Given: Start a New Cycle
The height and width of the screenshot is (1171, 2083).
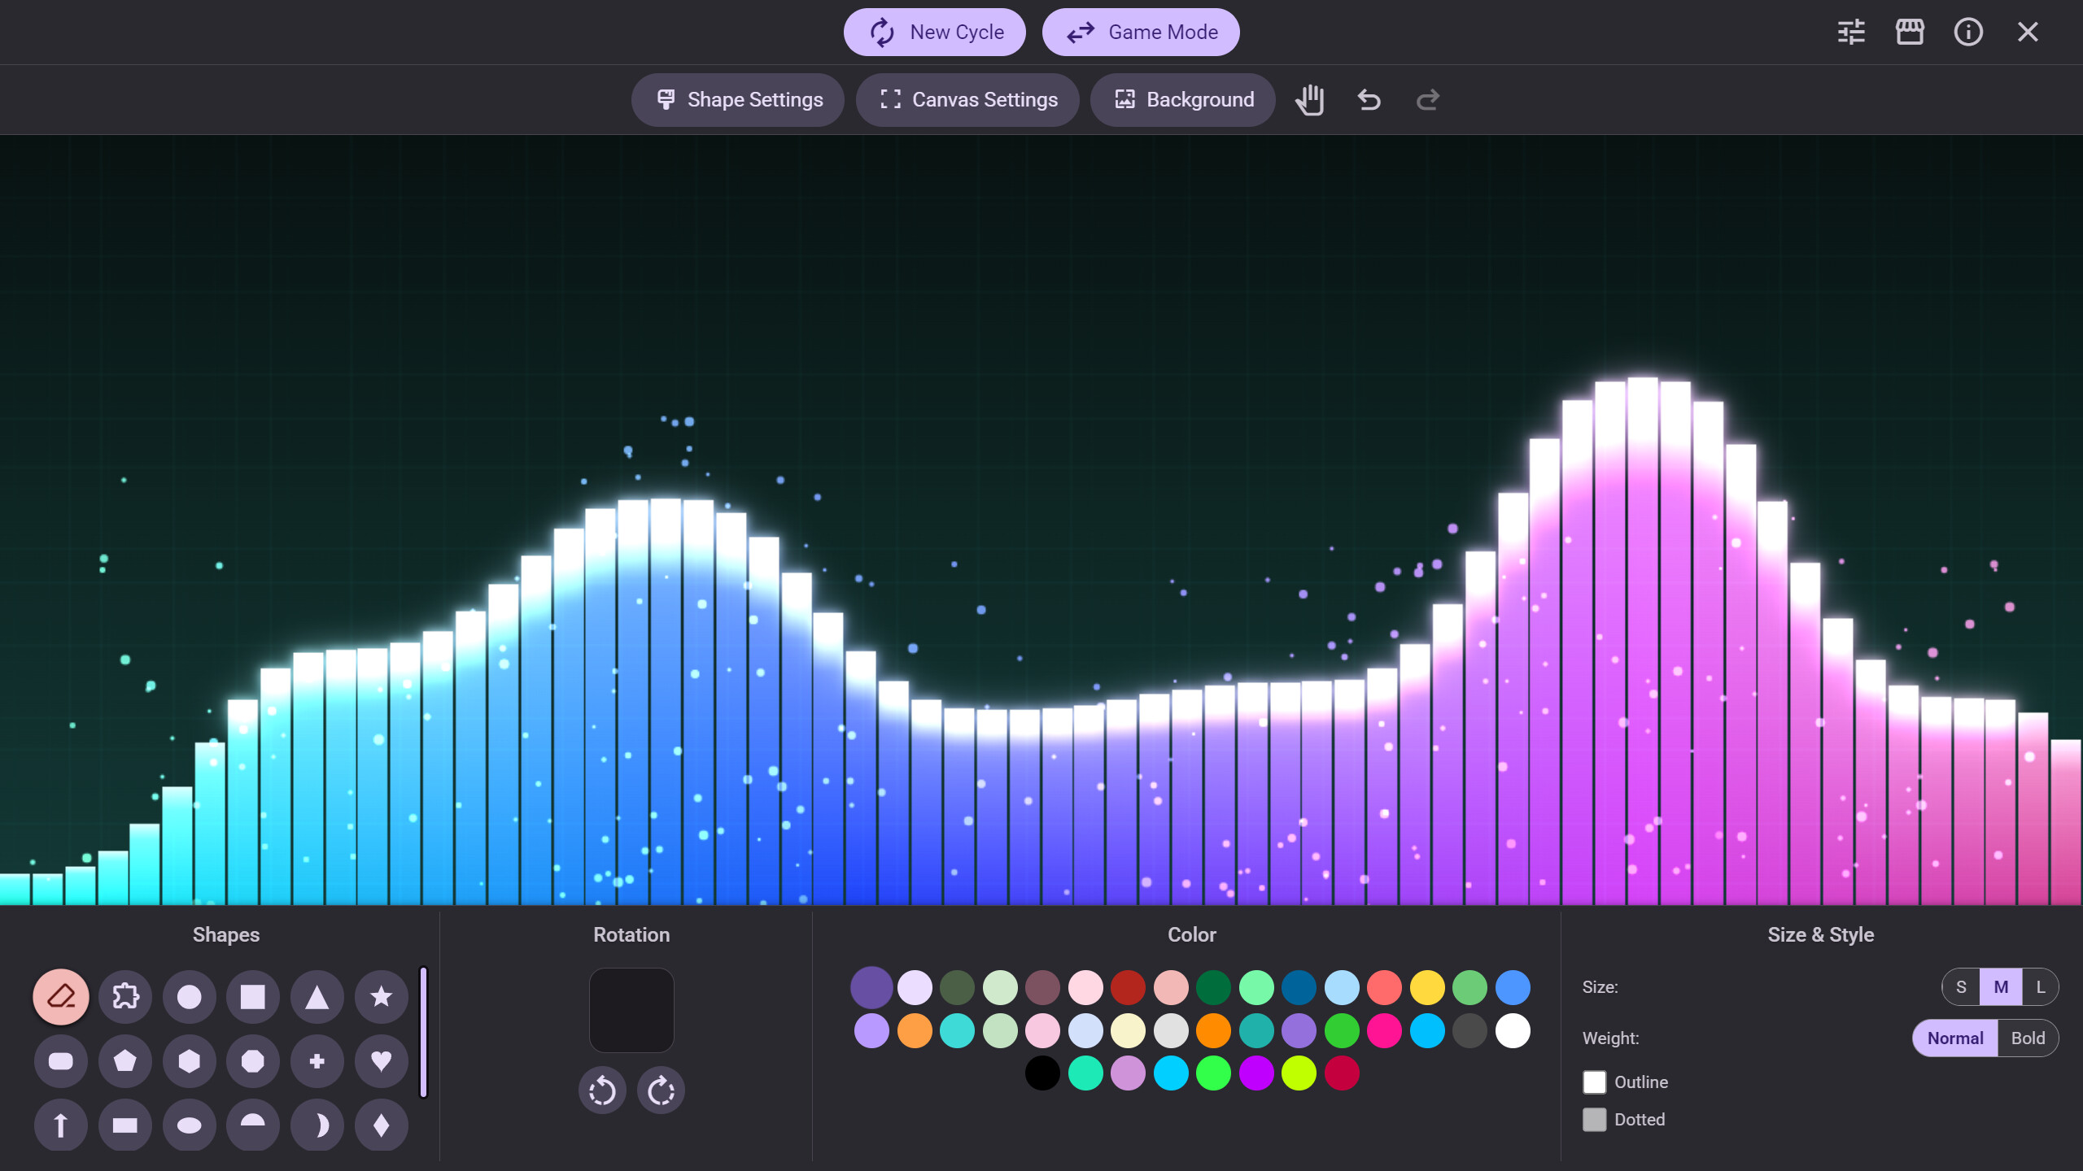Looking at the screenshot, I should click(934, 32).
